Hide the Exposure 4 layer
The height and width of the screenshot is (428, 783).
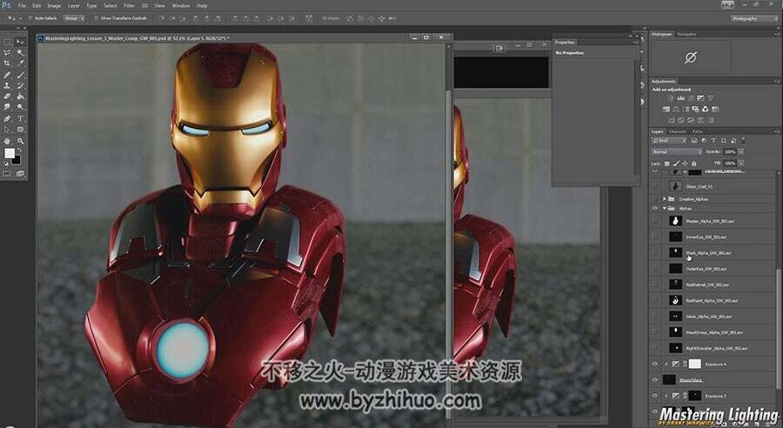(654, 364)
